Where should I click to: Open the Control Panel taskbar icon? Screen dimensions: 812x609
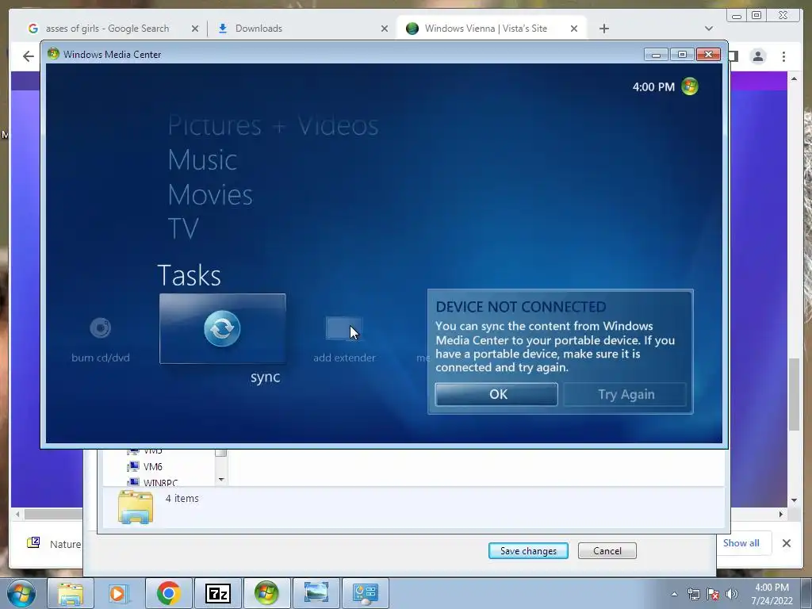click(365, 593)
